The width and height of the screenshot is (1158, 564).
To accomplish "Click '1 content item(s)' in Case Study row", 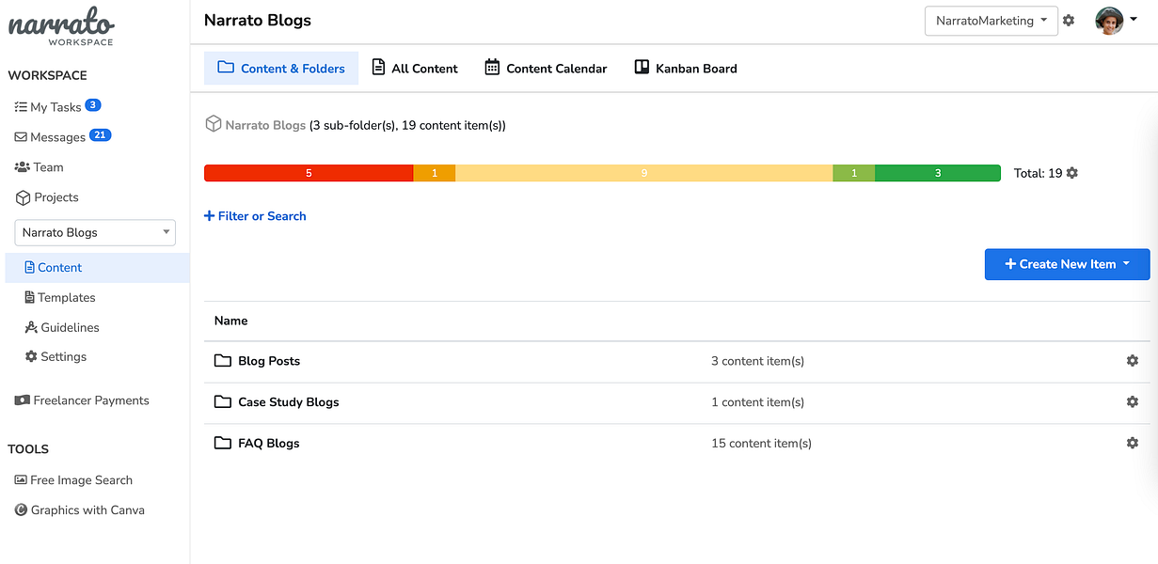I will [758, 402].
